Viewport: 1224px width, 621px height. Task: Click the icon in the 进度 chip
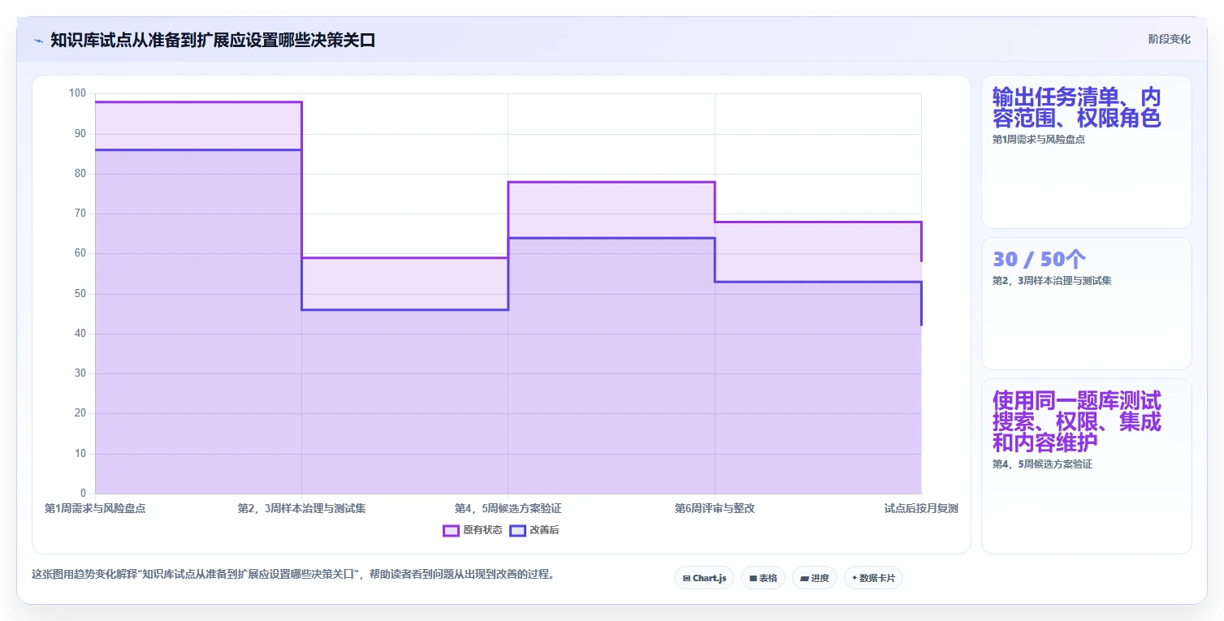[804, 579]
